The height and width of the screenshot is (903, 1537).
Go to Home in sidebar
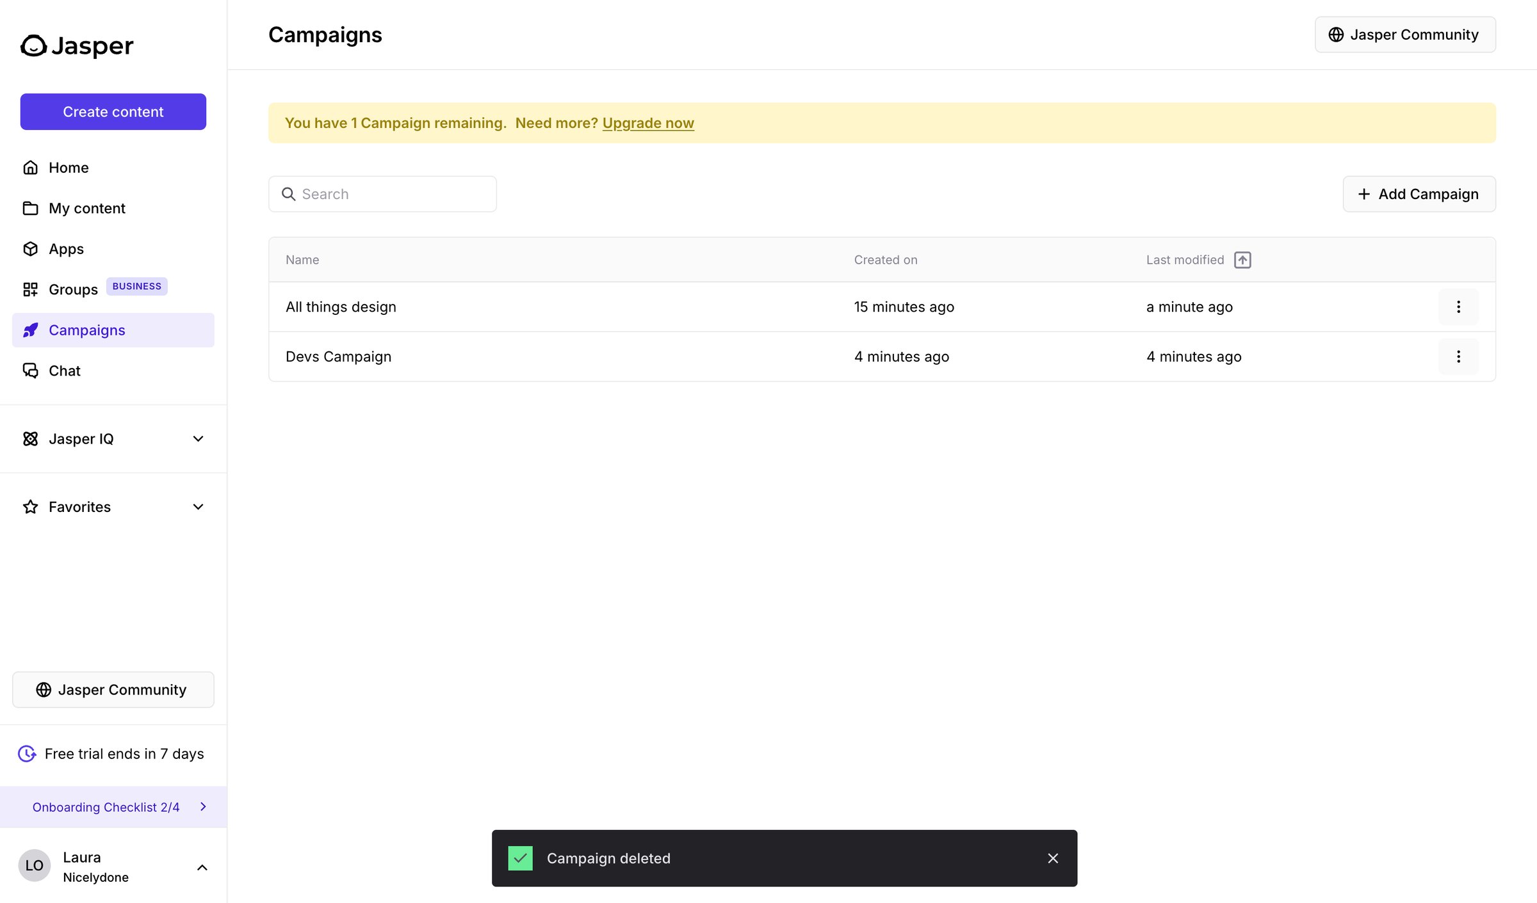point(113,168)
